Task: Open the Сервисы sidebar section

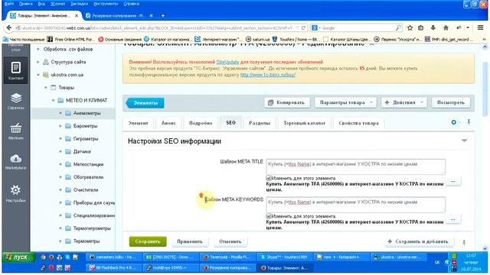Action: pyautogui.click(x=15, y=101)
